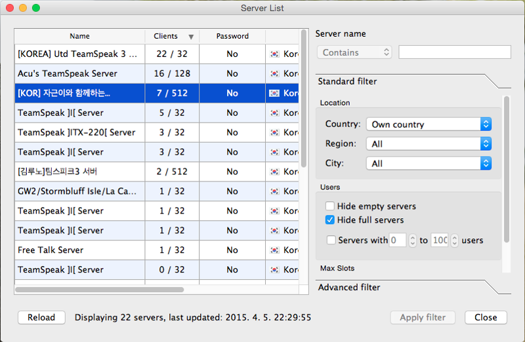Click the flag icon in the Acu's TeamSpeak Server row
This screenshot has width=525, height=342.
274,73
